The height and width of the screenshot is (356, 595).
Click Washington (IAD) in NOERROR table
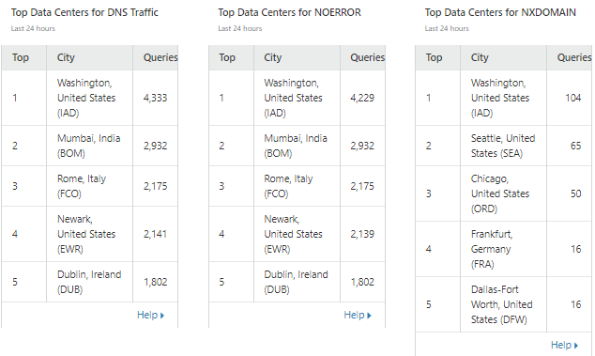click(294, 98)
